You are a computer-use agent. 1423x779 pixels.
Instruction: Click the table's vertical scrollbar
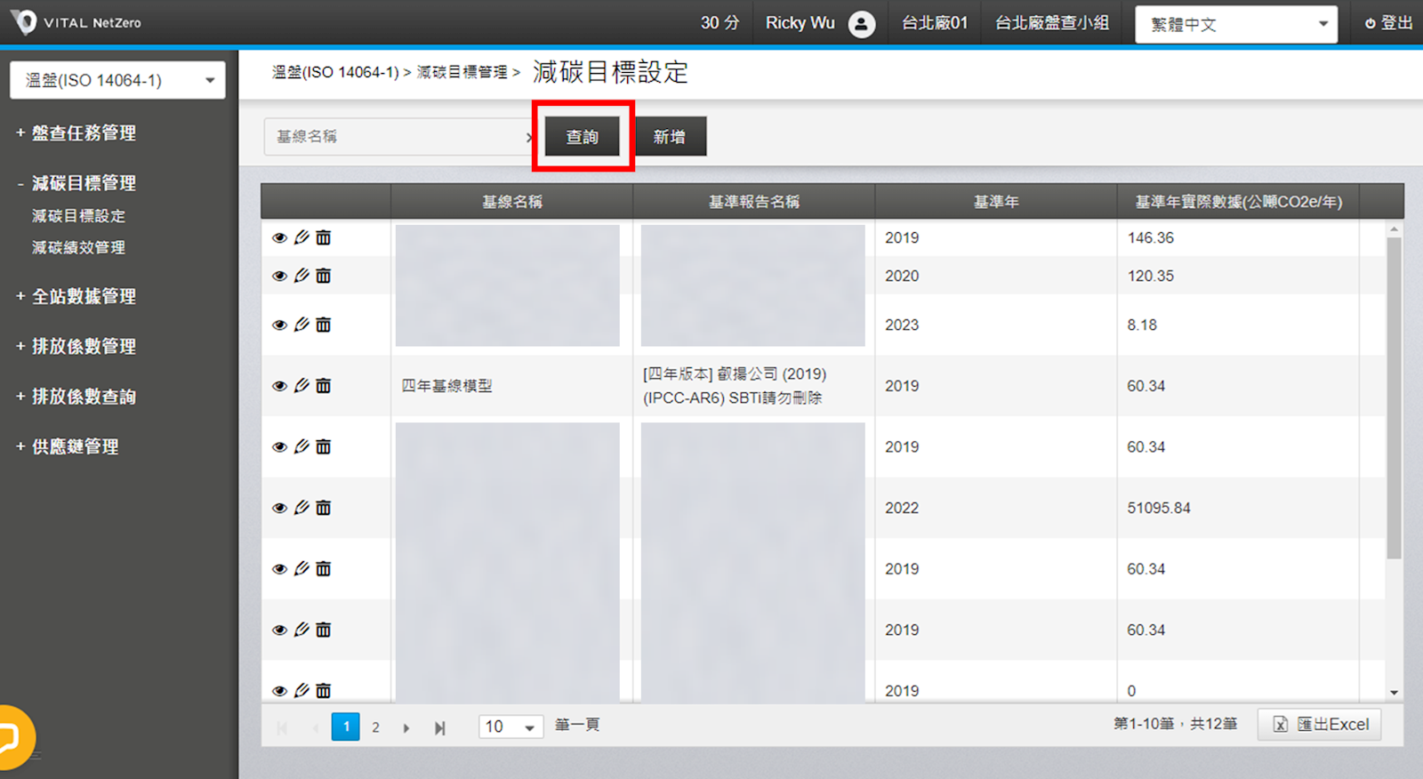pyautogui.click(x=1394, y=400)
